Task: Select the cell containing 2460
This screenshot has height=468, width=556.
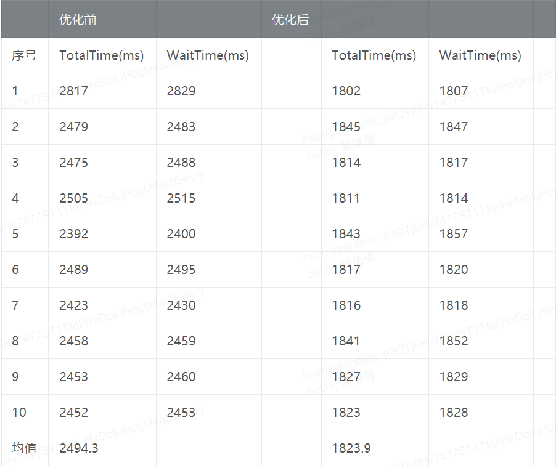Action: (208, 377)
